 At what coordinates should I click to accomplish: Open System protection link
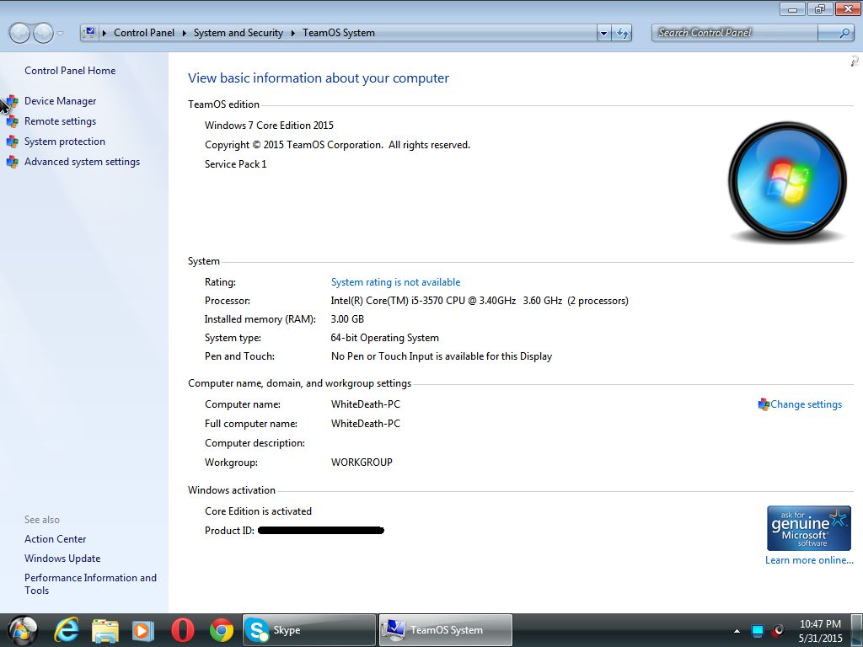(64, 142)
